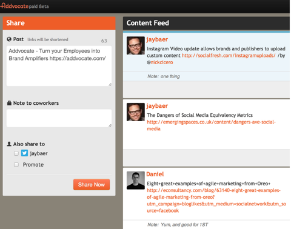Image resolution: width=291 pixels, height=229 pixels.
Task: Click the globe icon beside Post
Action: (x=9, y=39)
